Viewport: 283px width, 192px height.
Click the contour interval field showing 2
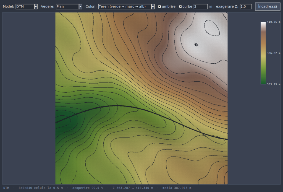point(201,7)
